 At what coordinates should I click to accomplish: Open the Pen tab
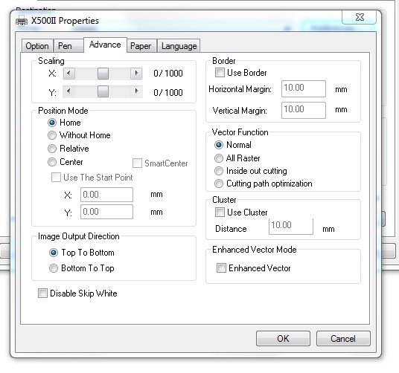click(x=68, y=46)
